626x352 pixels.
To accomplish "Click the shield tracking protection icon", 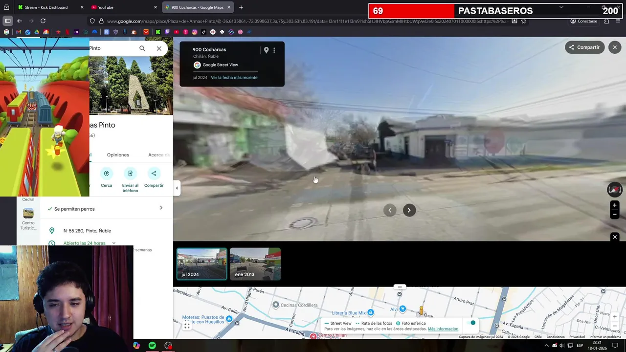I will point(92,21).
